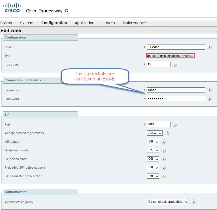Click the Connection credentials section header
The image size is (217, 210).
click(x=23, y=80)
